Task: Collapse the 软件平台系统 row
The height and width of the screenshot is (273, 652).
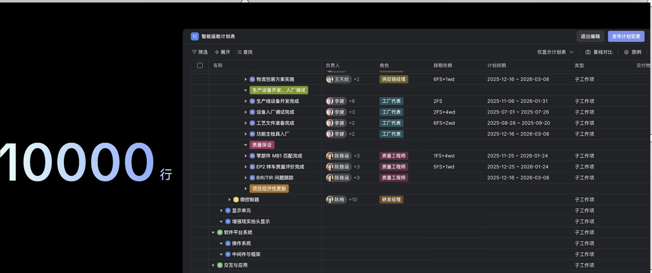Action: 213,232
